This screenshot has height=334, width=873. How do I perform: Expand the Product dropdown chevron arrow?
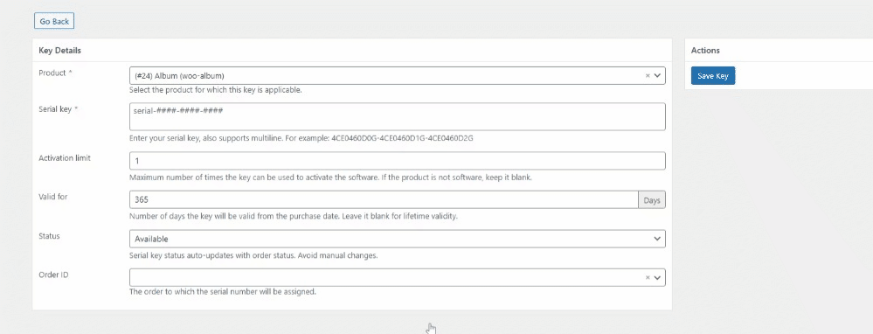coord(657,76)
